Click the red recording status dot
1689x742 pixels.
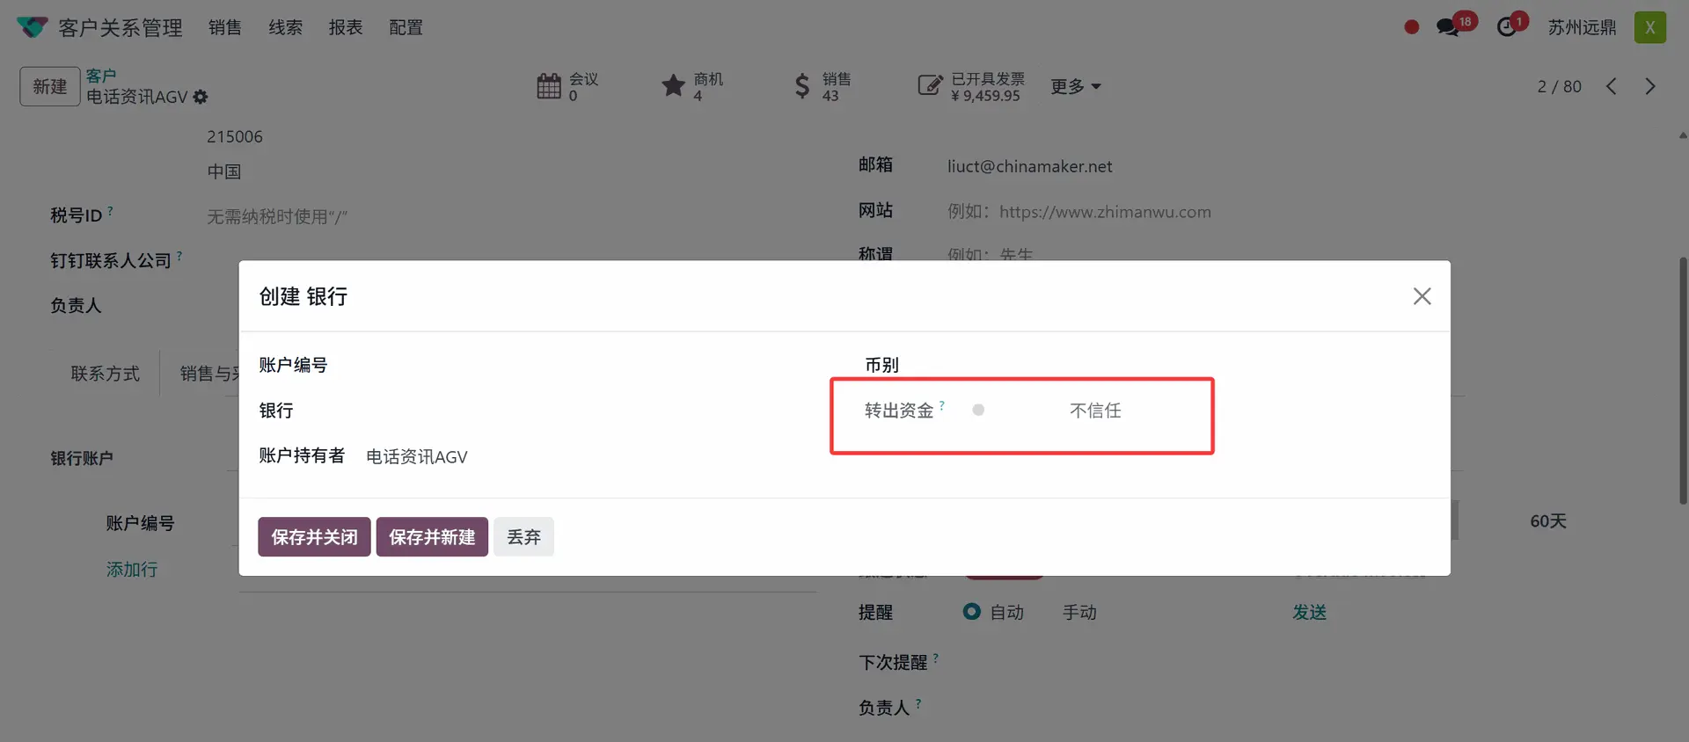1412,27
